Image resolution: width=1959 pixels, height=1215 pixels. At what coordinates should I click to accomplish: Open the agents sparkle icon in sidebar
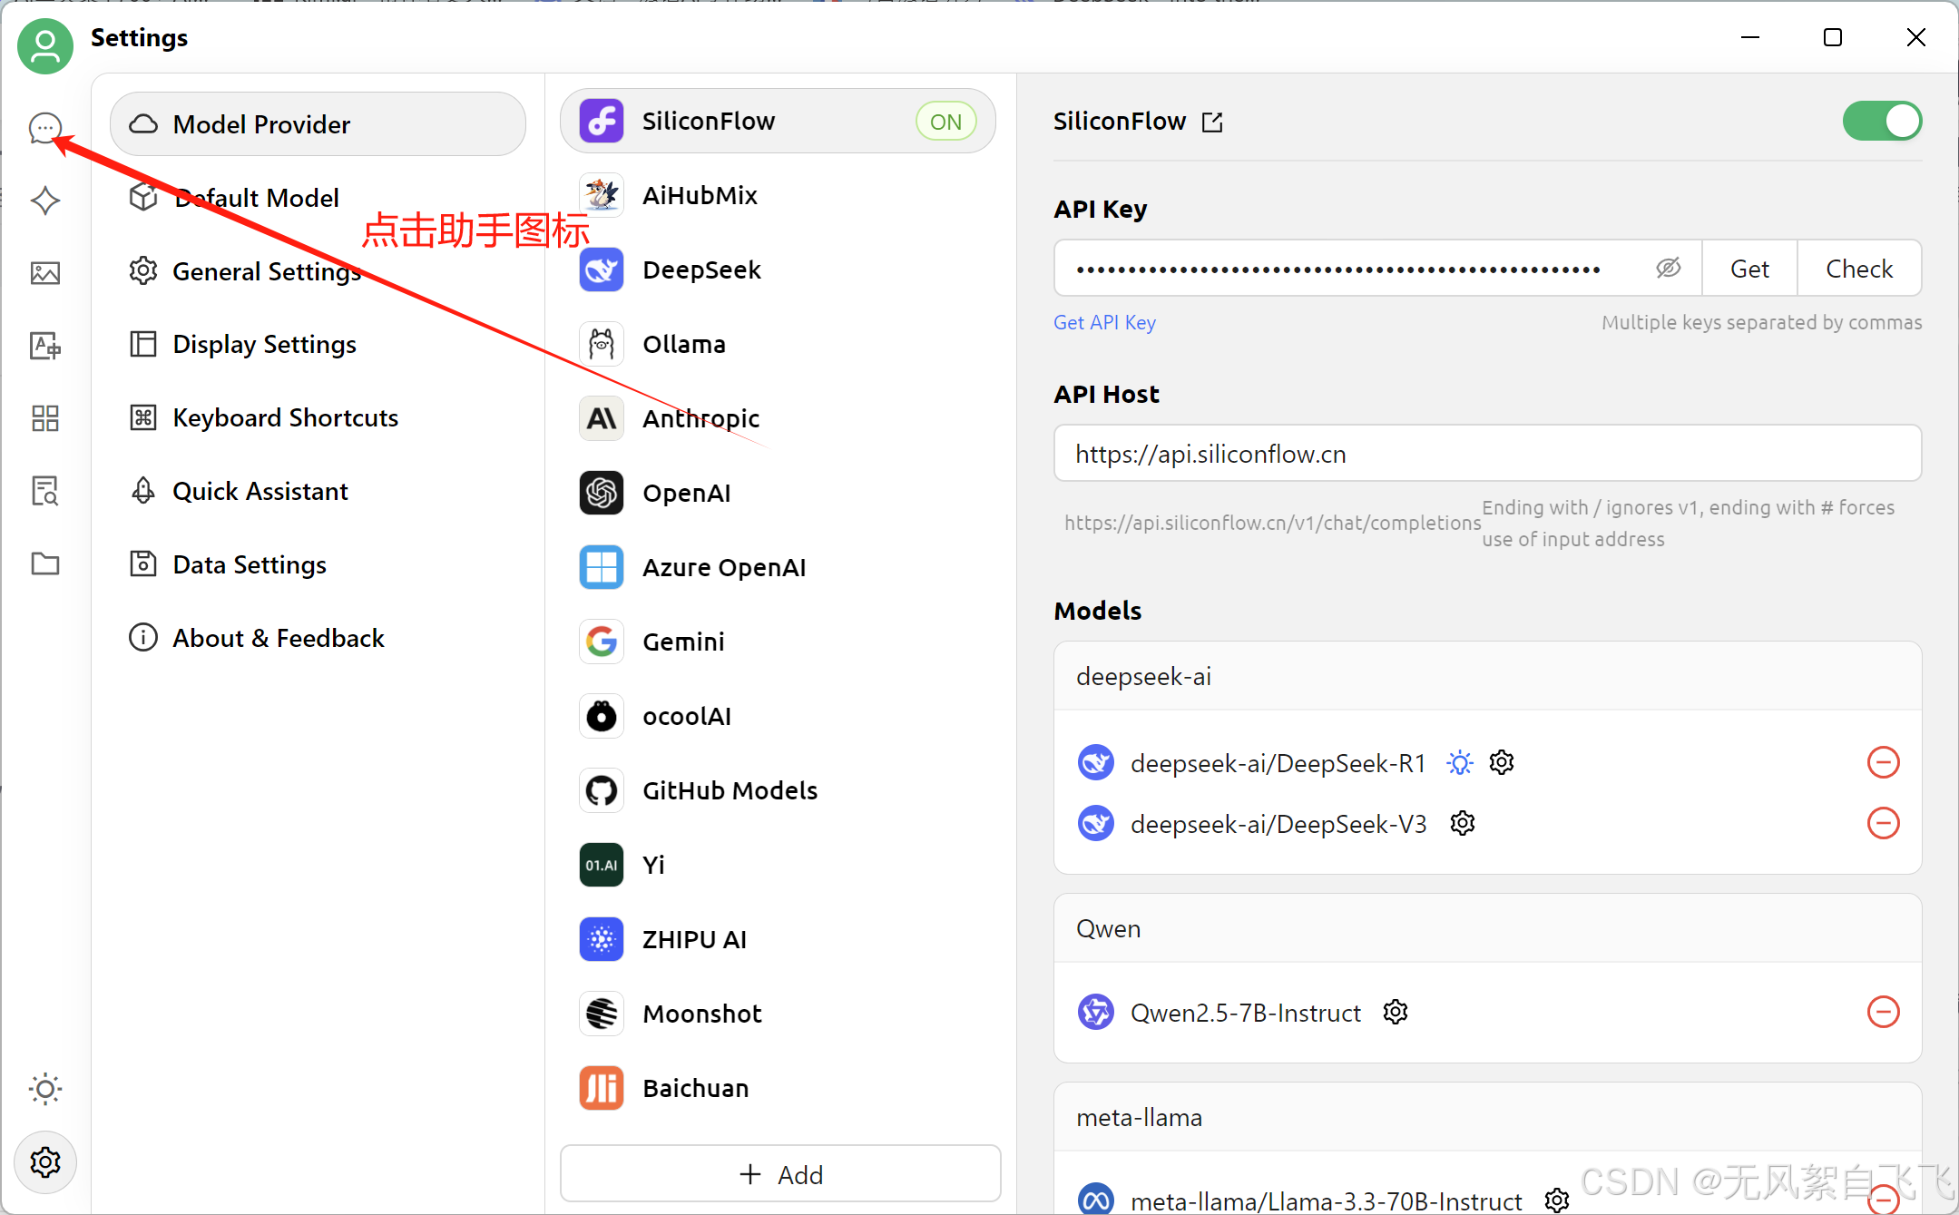(x=44, y=201)
